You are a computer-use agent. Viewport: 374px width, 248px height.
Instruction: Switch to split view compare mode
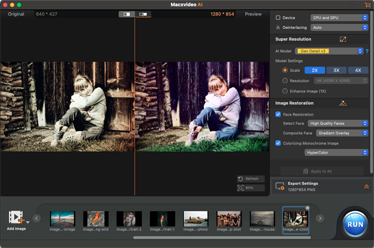[x=143, y=14]
